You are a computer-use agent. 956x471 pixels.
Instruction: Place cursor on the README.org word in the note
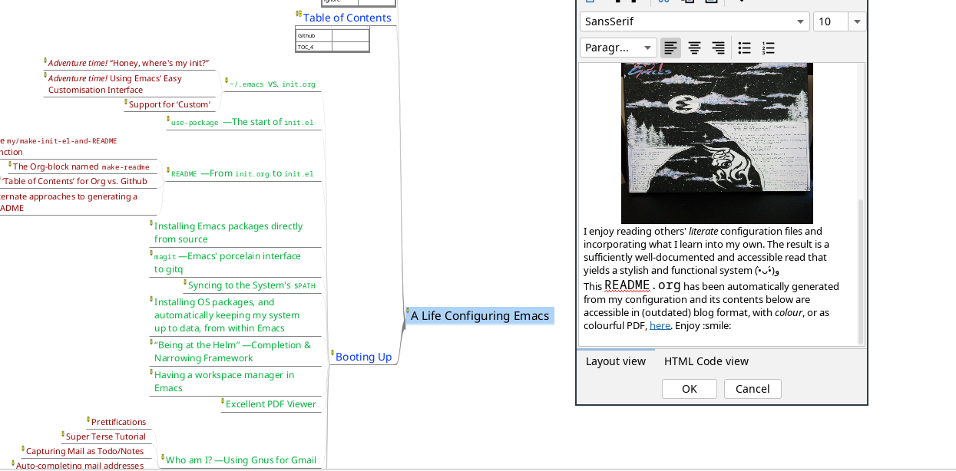point(643,285)
